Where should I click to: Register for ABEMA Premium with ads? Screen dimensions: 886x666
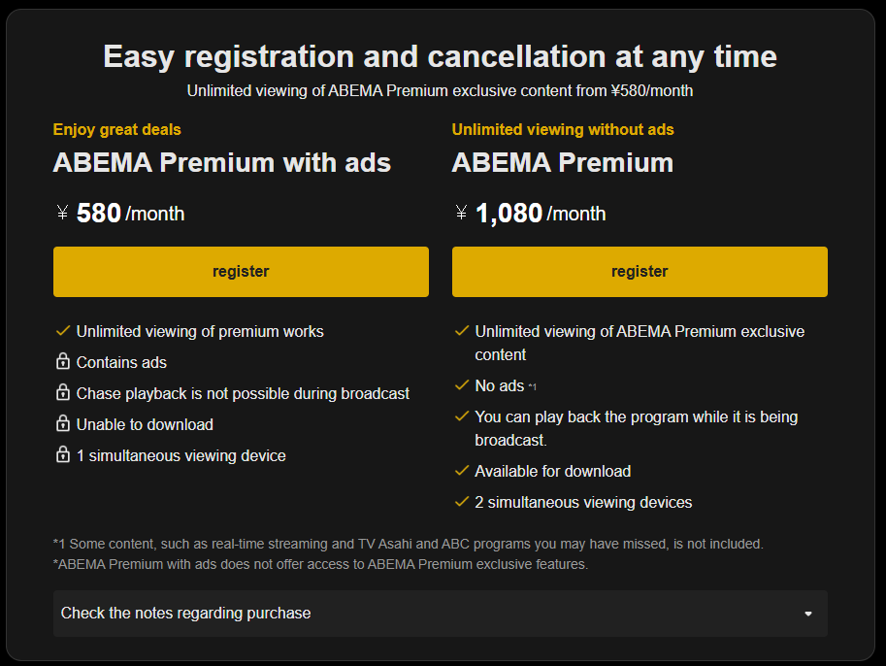coord(241,272)
